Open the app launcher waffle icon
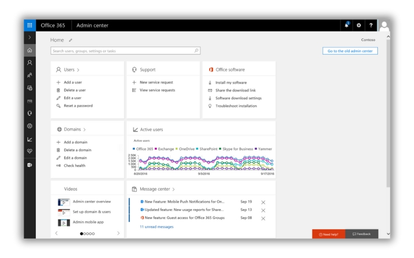This screenshot has height=258, width=414. pos(30,25)
